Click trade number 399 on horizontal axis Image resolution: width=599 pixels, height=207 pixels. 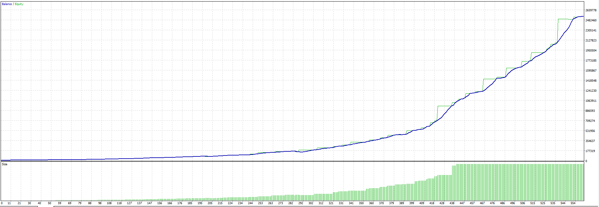[x=412, y=203]
